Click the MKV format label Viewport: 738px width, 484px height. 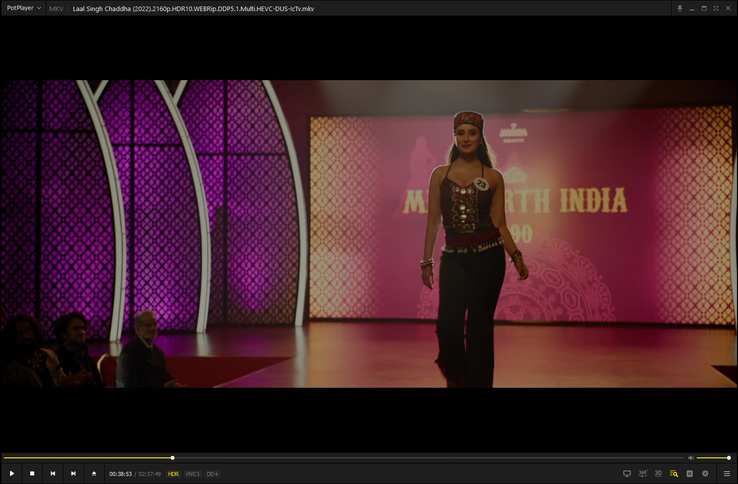56,9
